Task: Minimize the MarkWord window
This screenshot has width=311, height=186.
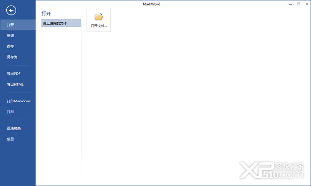Action: tap(290, 4)
